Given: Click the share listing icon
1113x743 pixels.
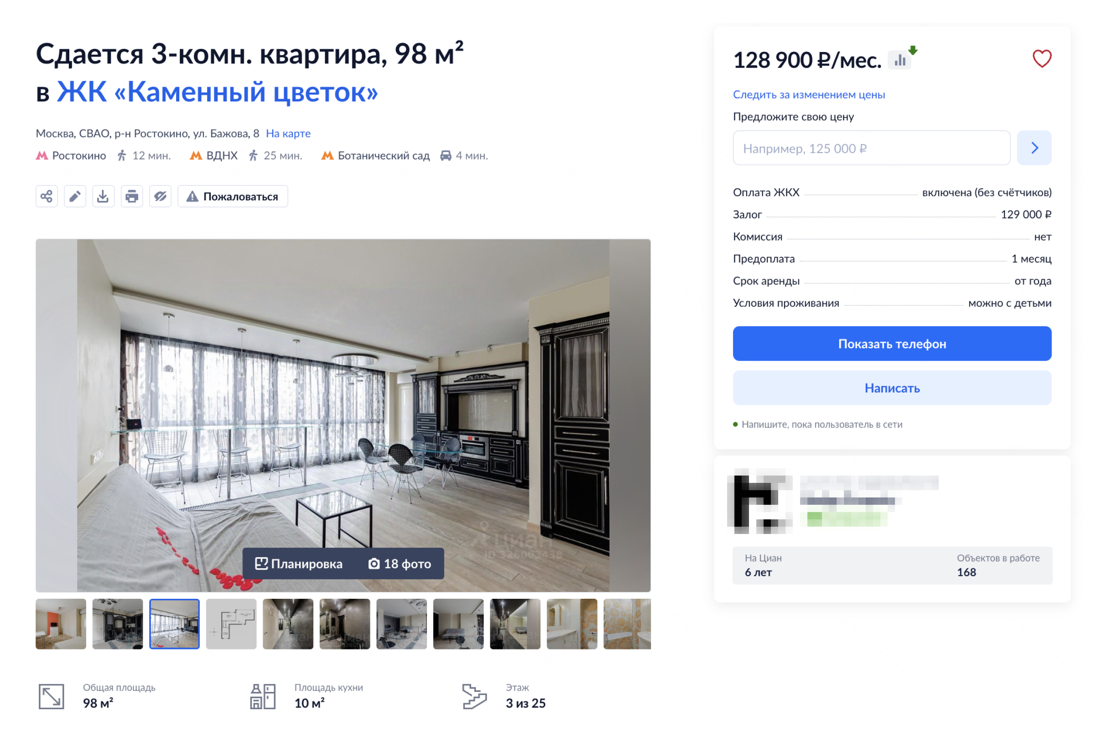Looking at the screenshot, I should pyautogui.click(x=47, y=196).
